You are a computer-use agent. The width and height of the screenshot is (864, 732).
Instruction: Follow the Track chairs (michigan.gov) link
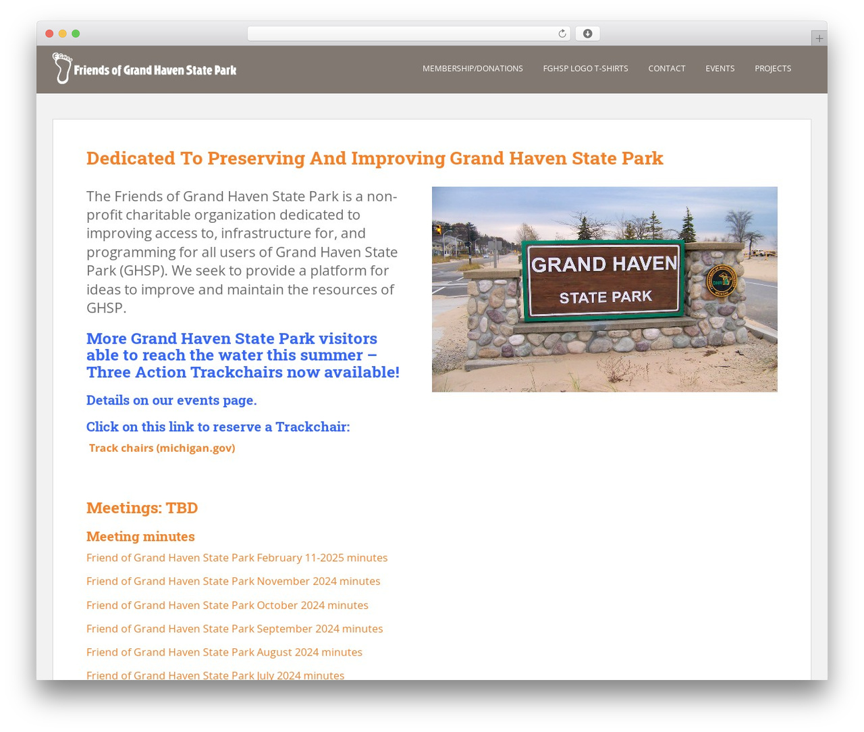tap(162, 448)
